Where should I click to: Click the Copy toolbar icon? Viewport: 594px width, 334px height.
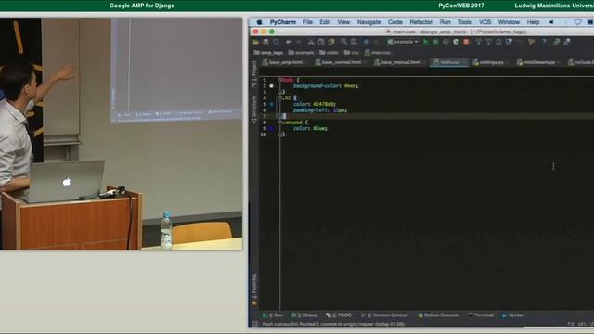321,42
